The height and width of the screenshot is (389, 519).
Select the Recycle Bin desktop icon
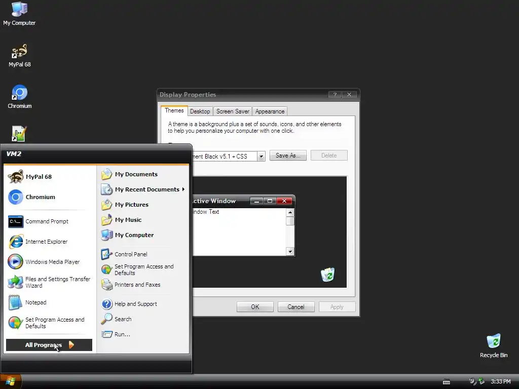(x=494, y=345)
